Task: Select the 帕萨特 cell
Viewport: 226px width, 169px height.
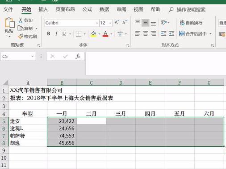Action: [x=28, y=136]
